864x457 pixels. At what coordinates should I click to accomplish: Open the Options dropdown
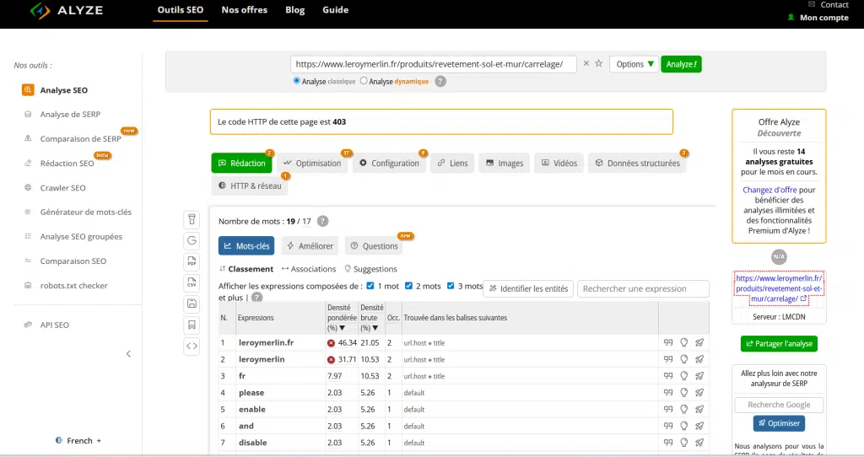[634, 64]
